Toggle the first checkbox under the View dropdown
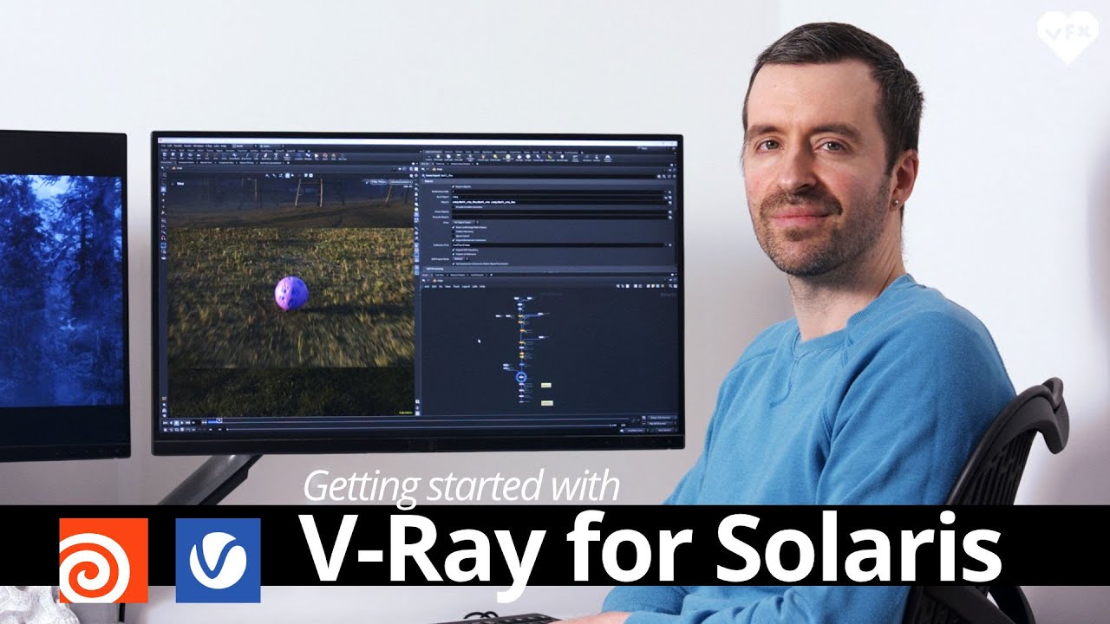Image resolution: width=1110 pixels, height=624 pixels. tap(453, 227)
